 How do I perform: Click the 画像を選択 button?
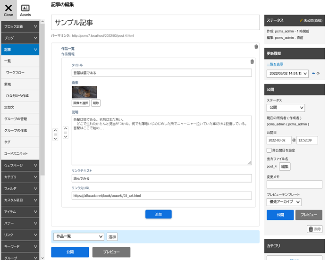pyautogui.click(x=81, y=103)
